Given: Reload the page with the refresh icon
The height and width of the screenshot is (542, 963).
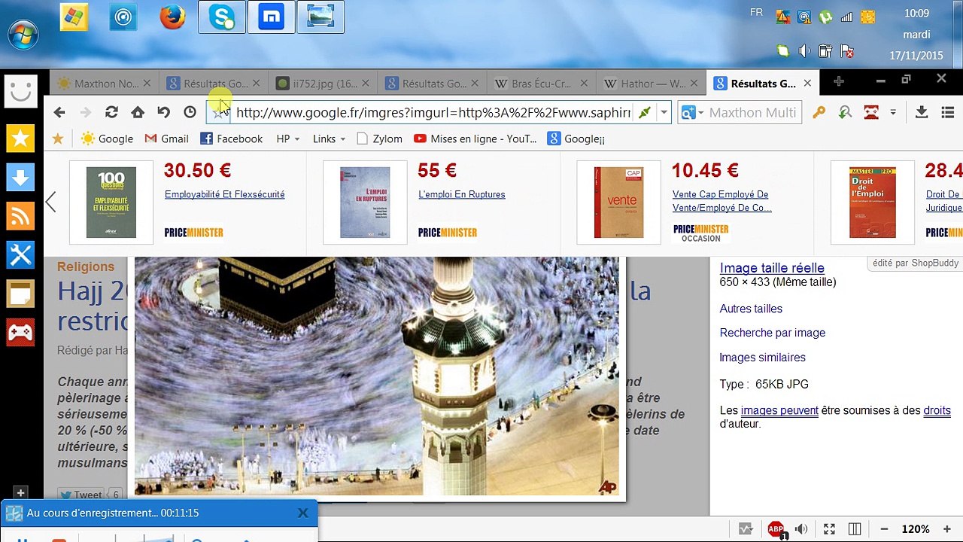Looking at the screenshot, I should click(111, 112).
